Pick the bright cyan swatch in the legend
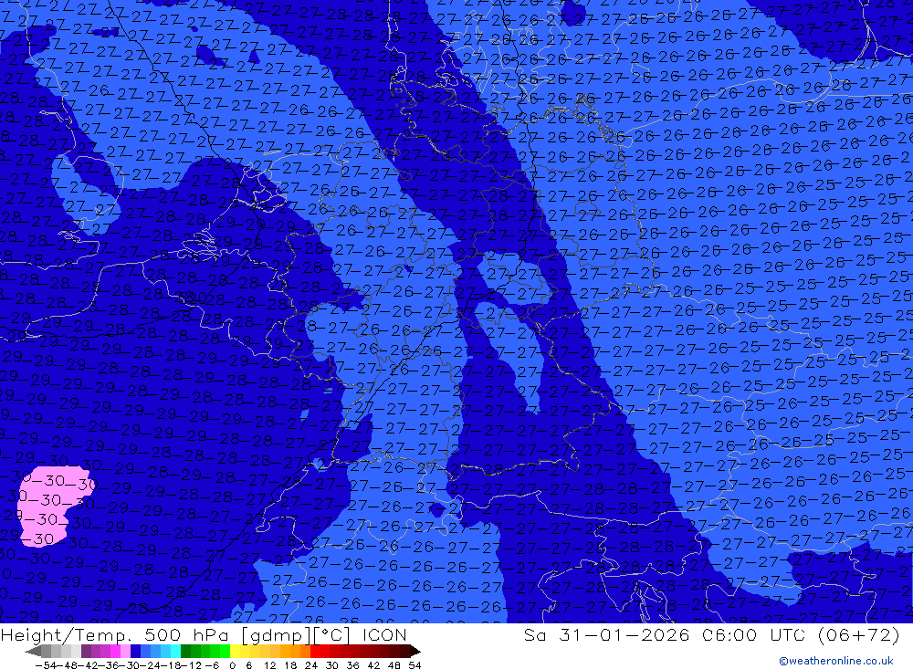 point(175,652)
